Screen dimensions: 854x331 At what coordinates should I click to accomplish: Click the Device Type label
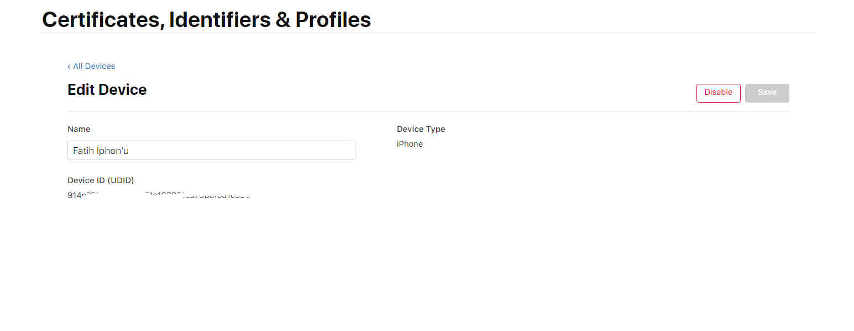421,129
